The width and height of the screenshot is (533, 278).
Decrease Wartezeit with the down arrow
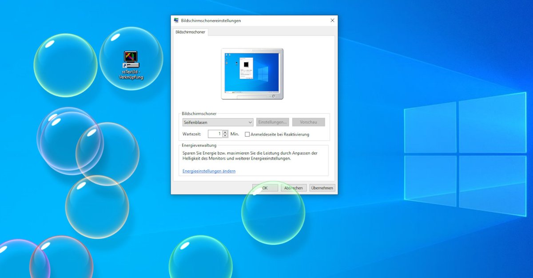pos(225,135)
